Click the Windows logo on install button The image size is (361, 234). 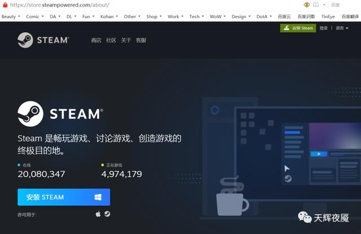tap(98, 197)
